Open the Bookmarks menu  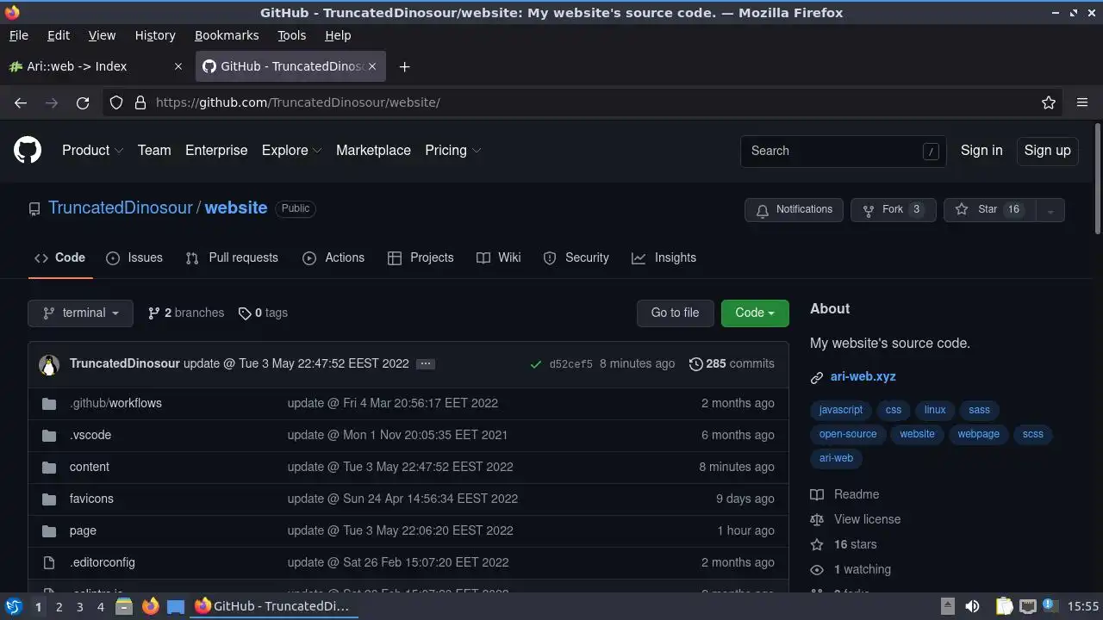point(227,35)
